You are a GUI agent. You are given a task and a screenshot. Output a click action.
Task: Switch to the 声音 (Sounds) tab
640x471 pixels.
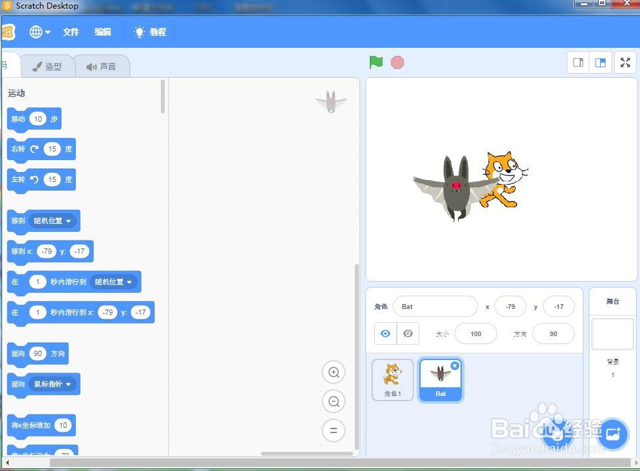[x=102, y=66]
